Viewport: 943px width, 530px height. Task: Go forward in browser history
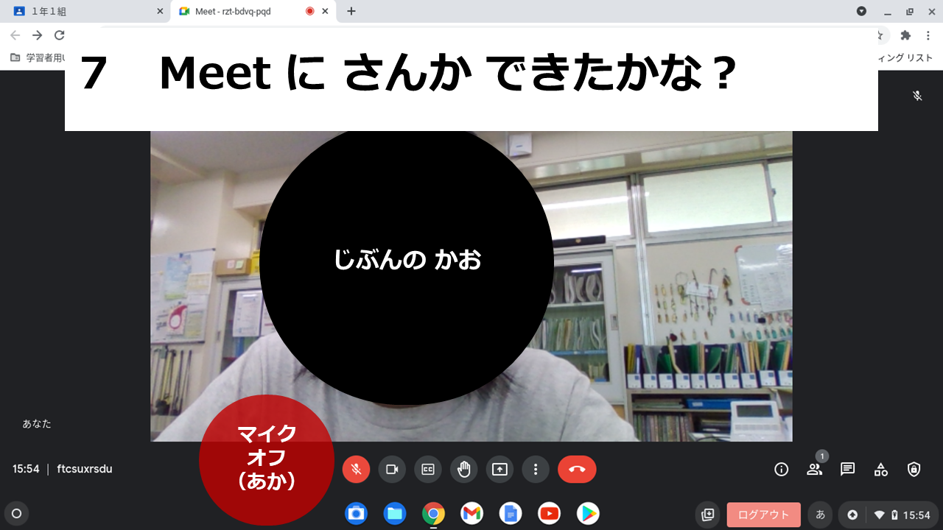[x=38, y=35]
